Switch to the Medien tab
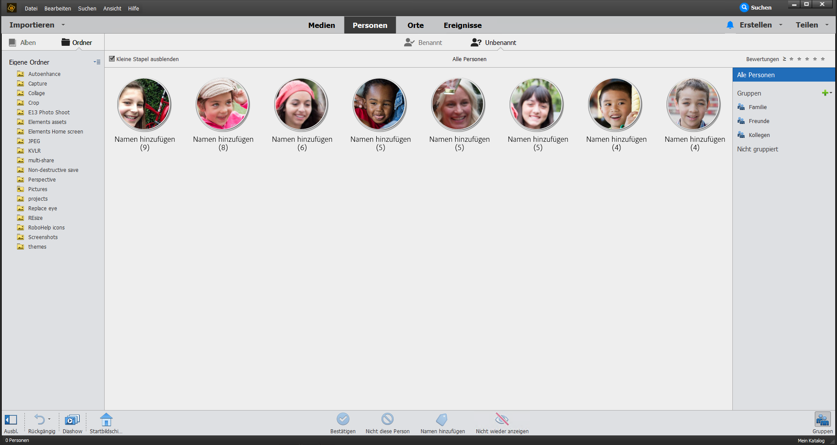837x445 pixels. click(x=322, y=25)
